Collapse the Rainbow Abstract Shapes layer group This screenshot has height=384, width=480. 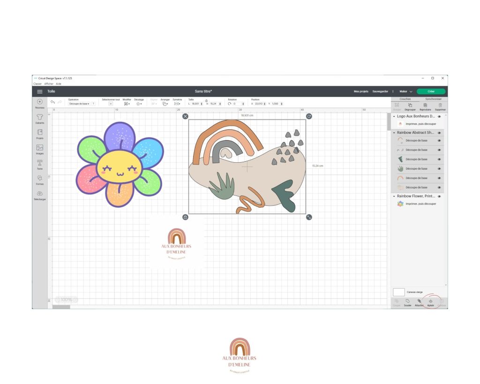(394, 133)
